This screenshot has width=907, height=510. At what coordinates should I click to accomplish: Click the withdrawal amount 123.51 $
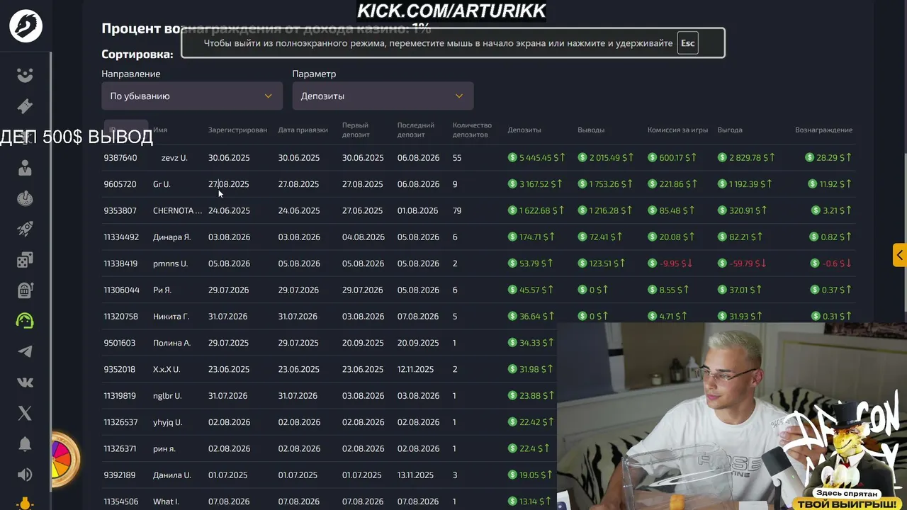pos(602,263)
